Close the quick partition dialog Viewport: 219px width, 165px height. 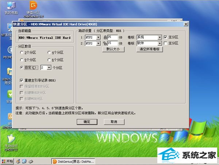pyautogui.click(x=186, y=24)
